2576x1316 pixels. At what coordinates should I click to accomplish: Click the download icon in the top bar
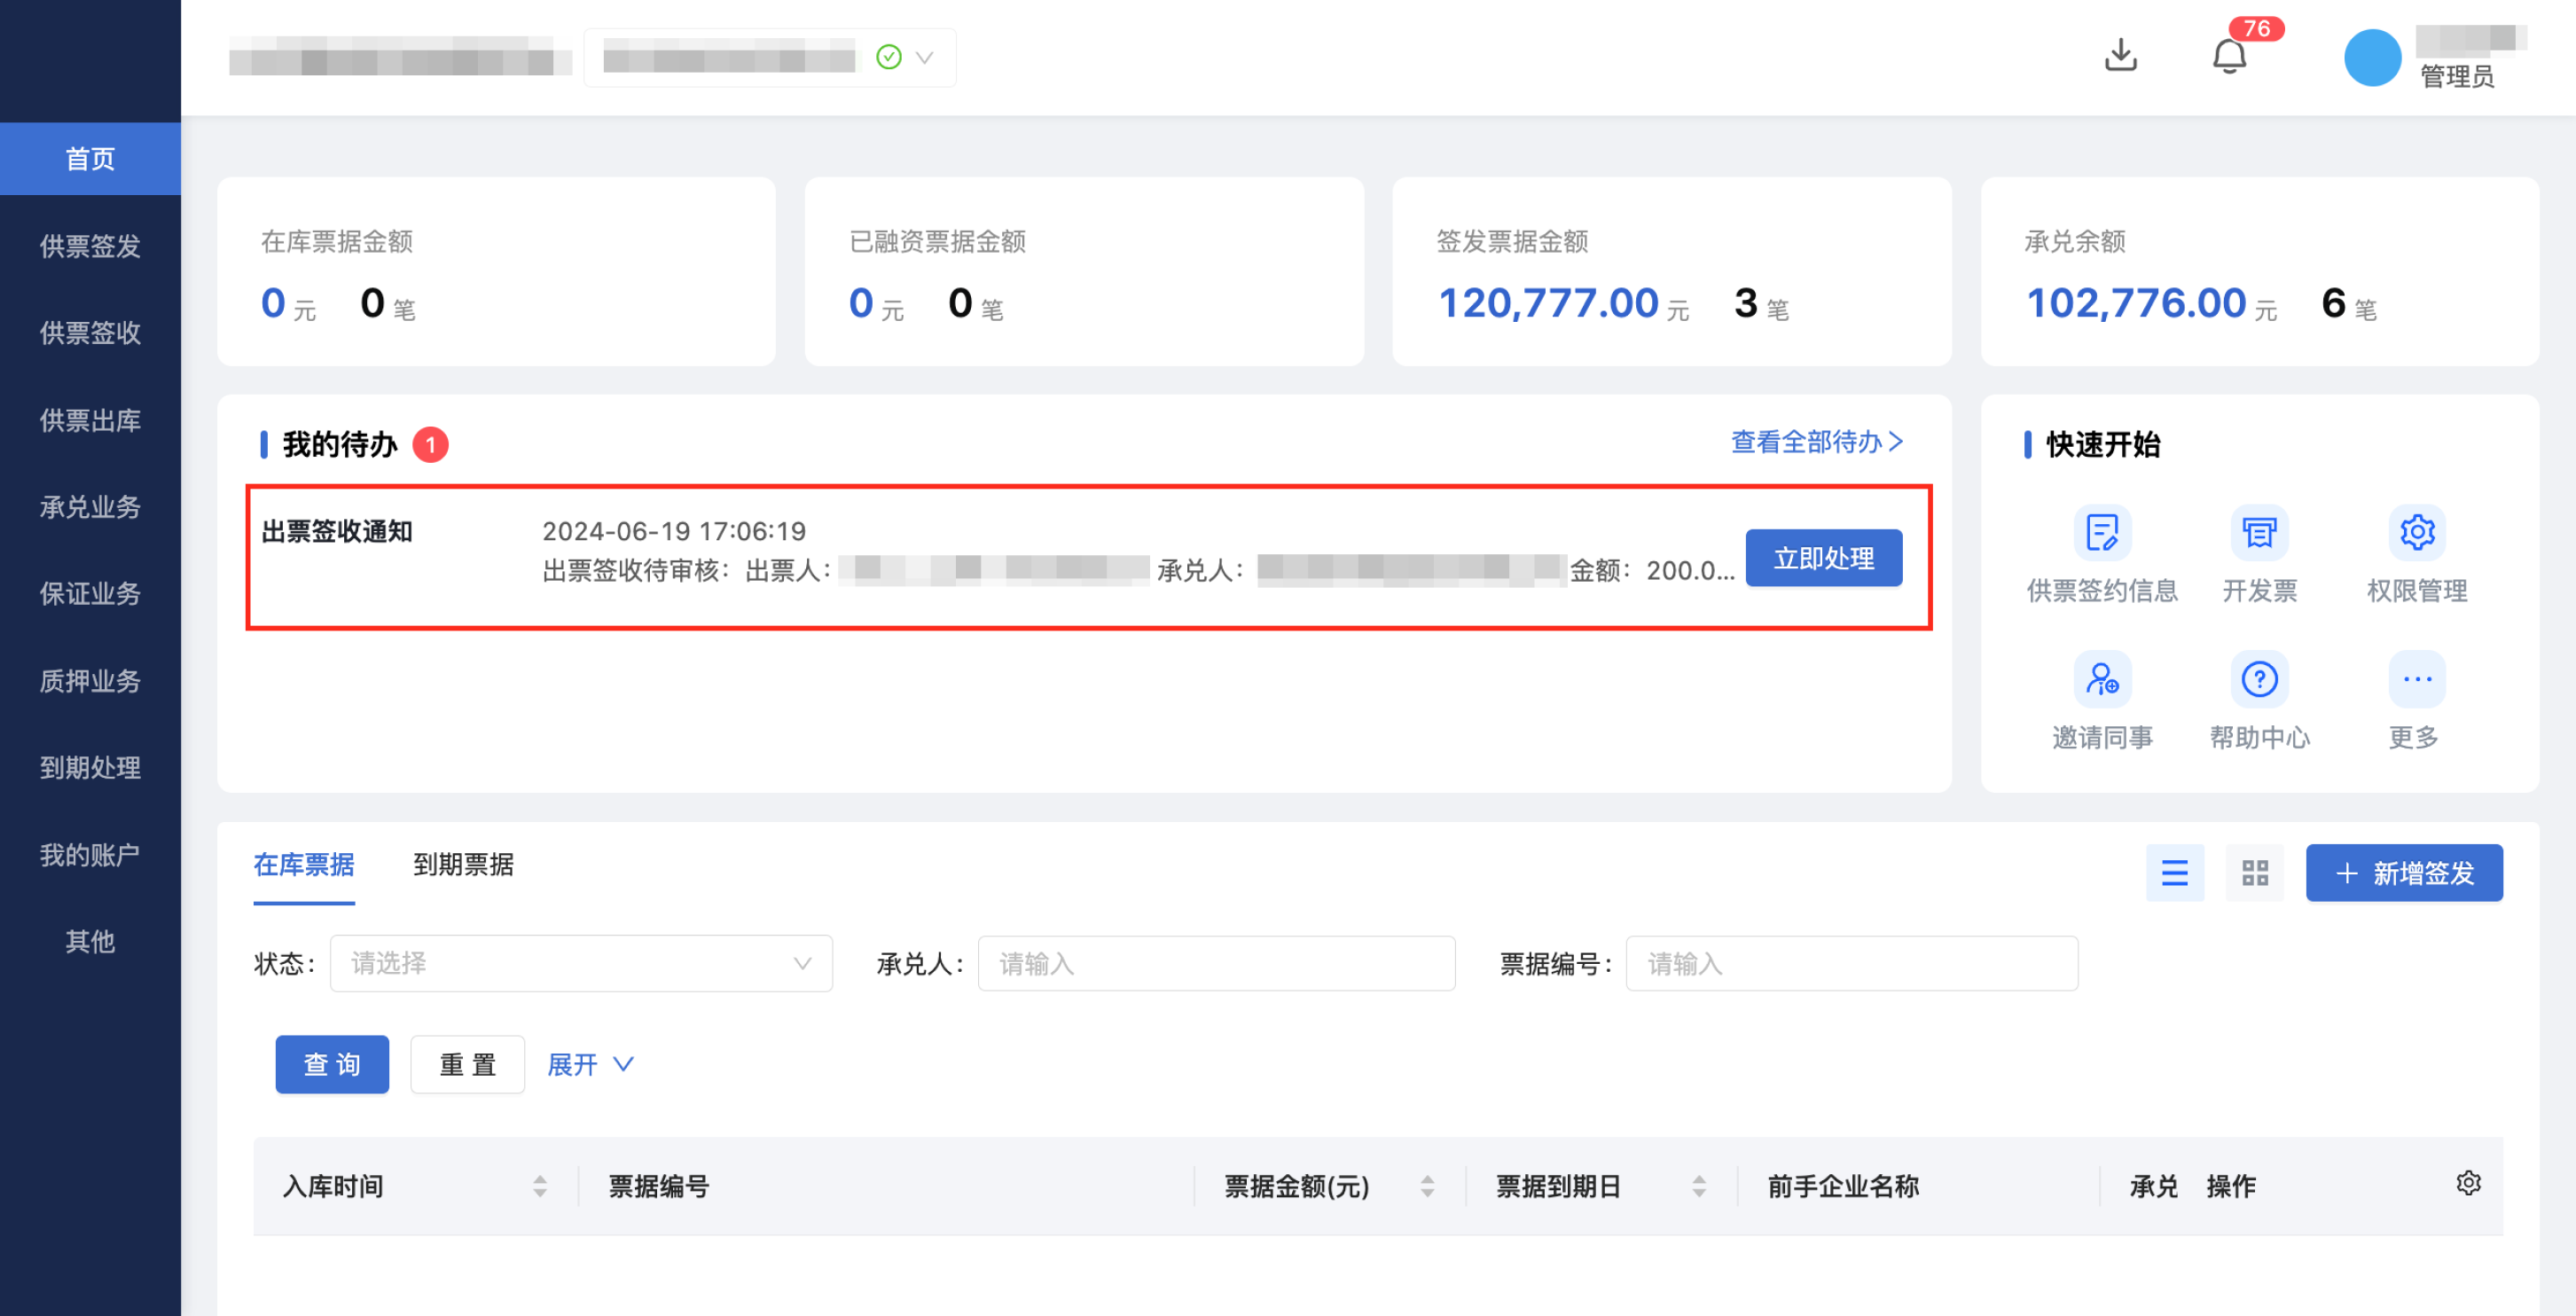(2120, 55)
